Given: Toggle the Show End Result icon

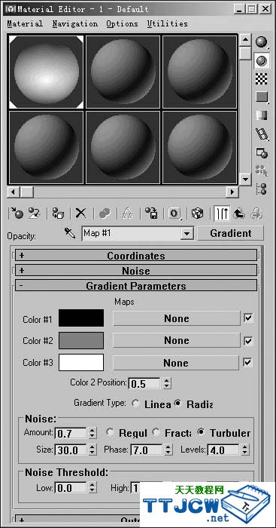Looking at the screenshot, I should (x=222, y=213).
